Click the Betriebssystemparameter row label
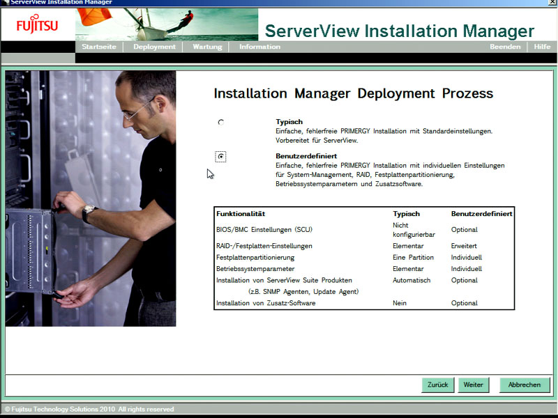 [x=255, y=269]
